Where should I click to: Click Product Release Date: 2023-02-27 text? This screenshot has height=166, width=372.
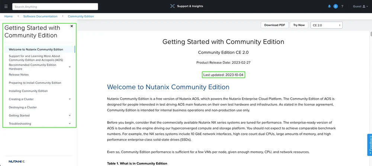click(223, 63)
